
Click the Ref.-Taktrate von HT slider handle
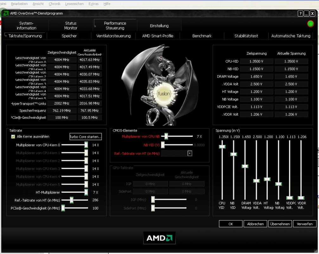[x=72, y=200]
